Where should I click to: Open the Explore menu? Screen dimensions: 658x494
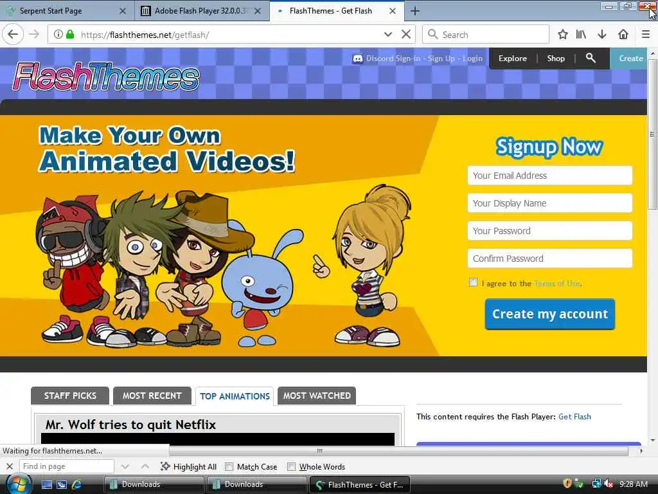512,59
